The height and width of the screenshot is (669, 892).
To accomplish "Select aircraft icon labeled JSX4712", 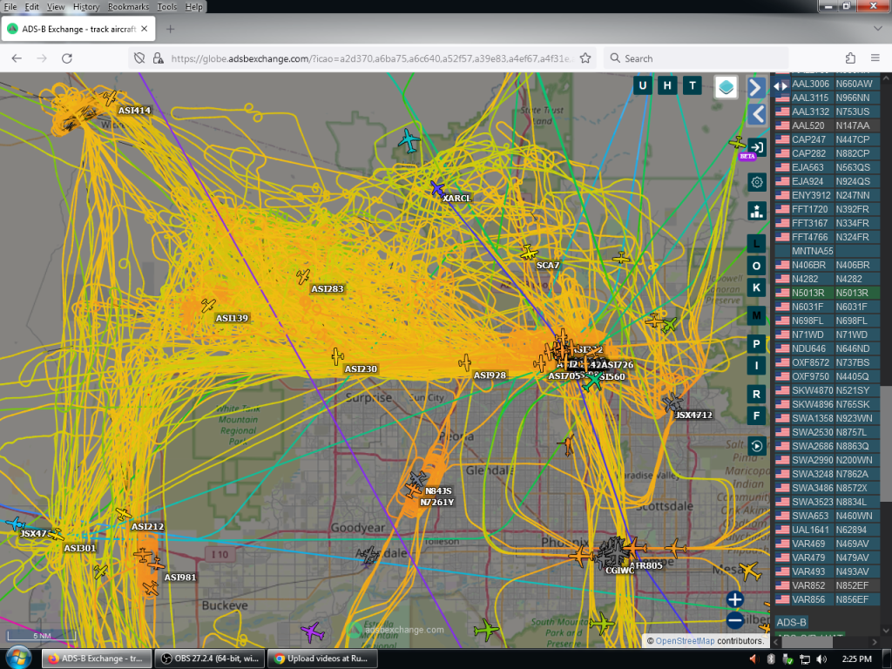I will (x=673, y=402).
